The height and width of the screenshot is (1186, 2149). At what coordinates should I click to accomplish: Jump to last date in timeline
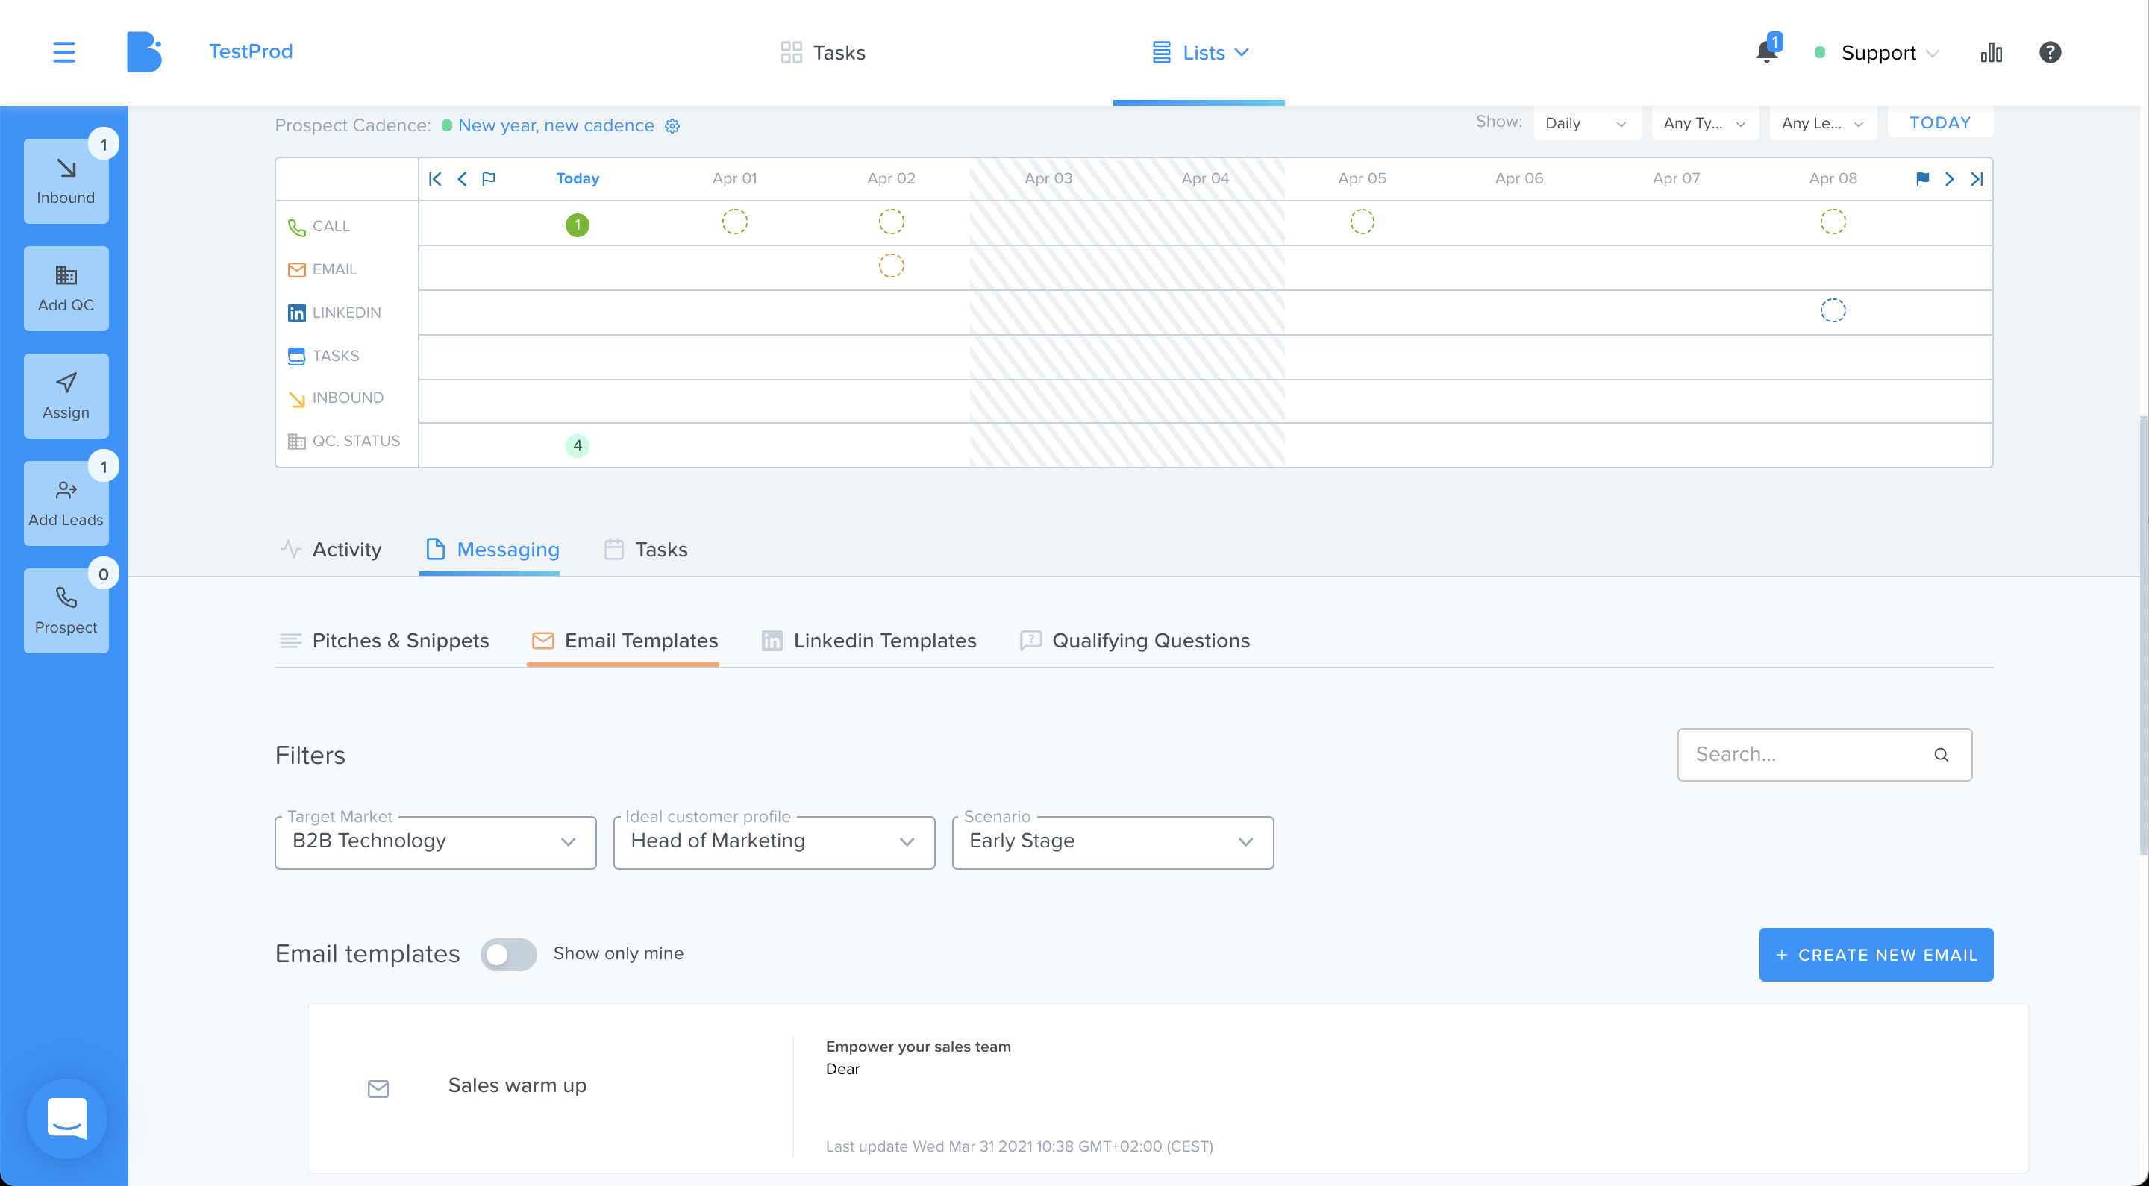click(x=1977, y=178)
